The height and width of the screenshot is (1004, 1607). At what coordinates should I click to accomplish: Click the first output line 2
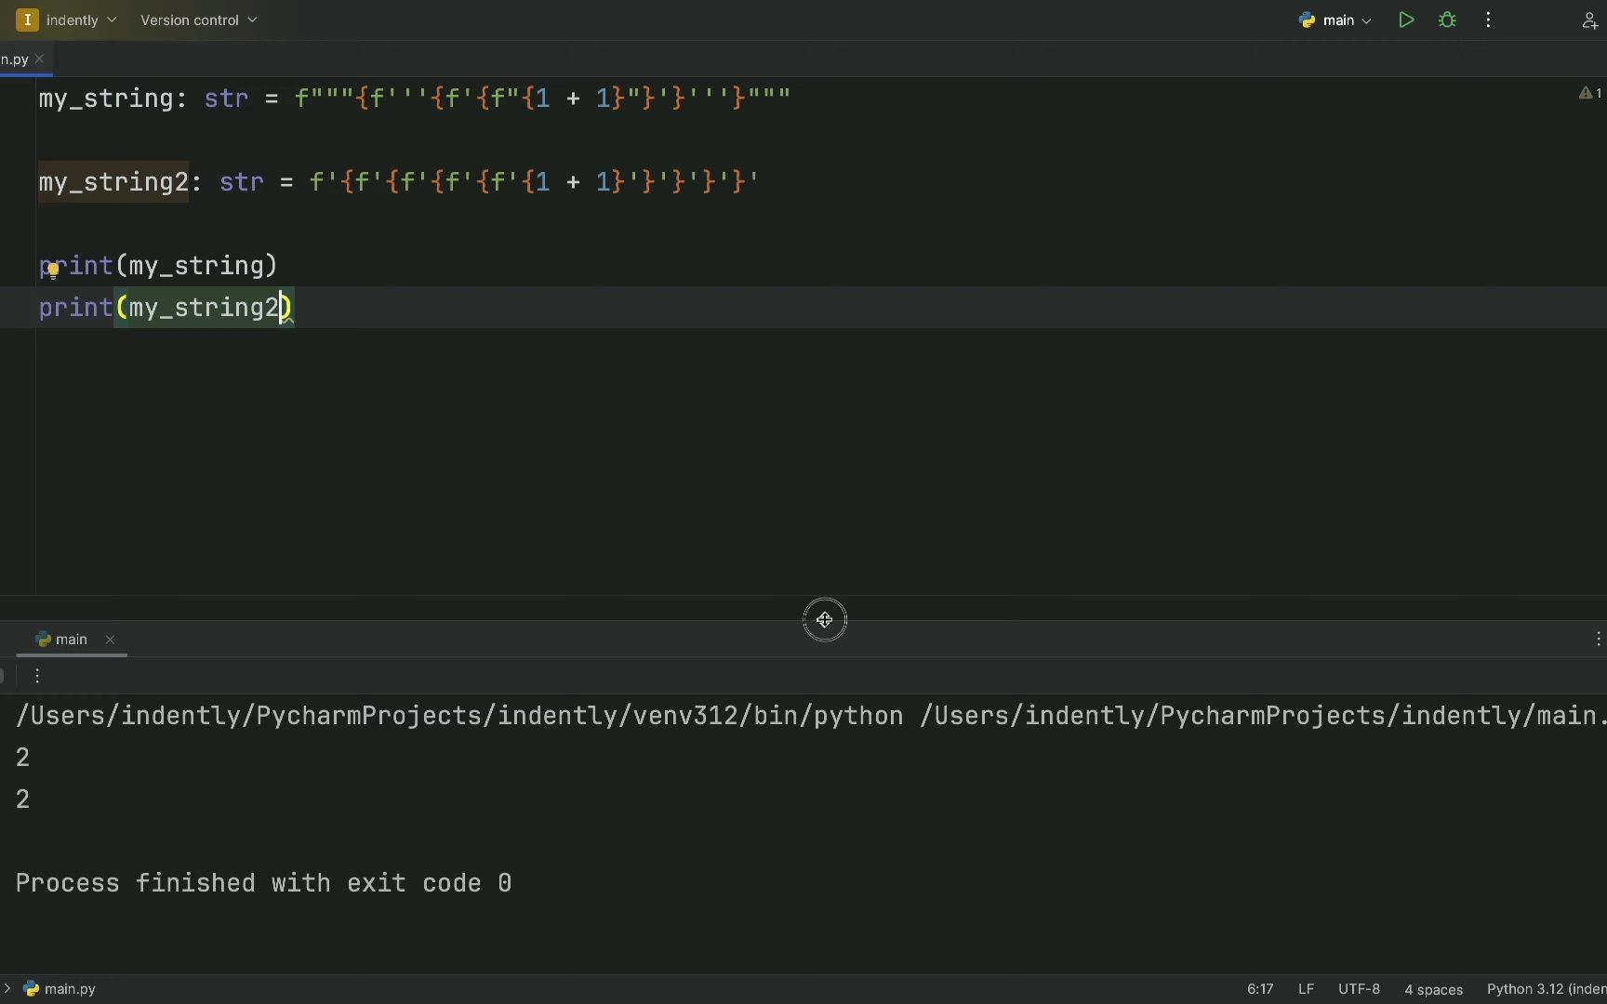pyautogui.click(x=23, y=758)
